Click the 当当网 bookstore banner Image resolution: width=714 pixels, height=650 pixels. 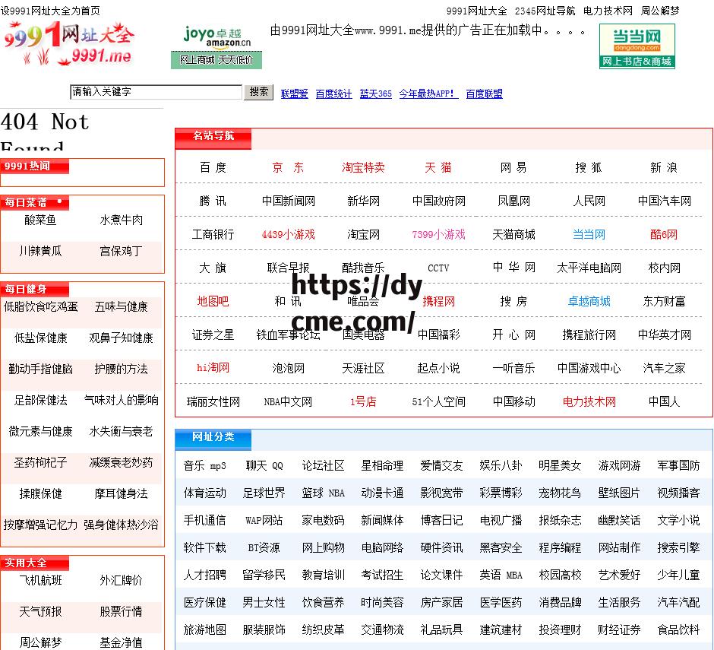[637, 46]
